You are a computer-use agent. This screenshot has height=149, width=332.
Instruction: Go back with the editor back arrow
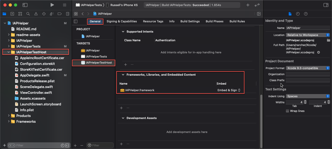pos(83,14)
